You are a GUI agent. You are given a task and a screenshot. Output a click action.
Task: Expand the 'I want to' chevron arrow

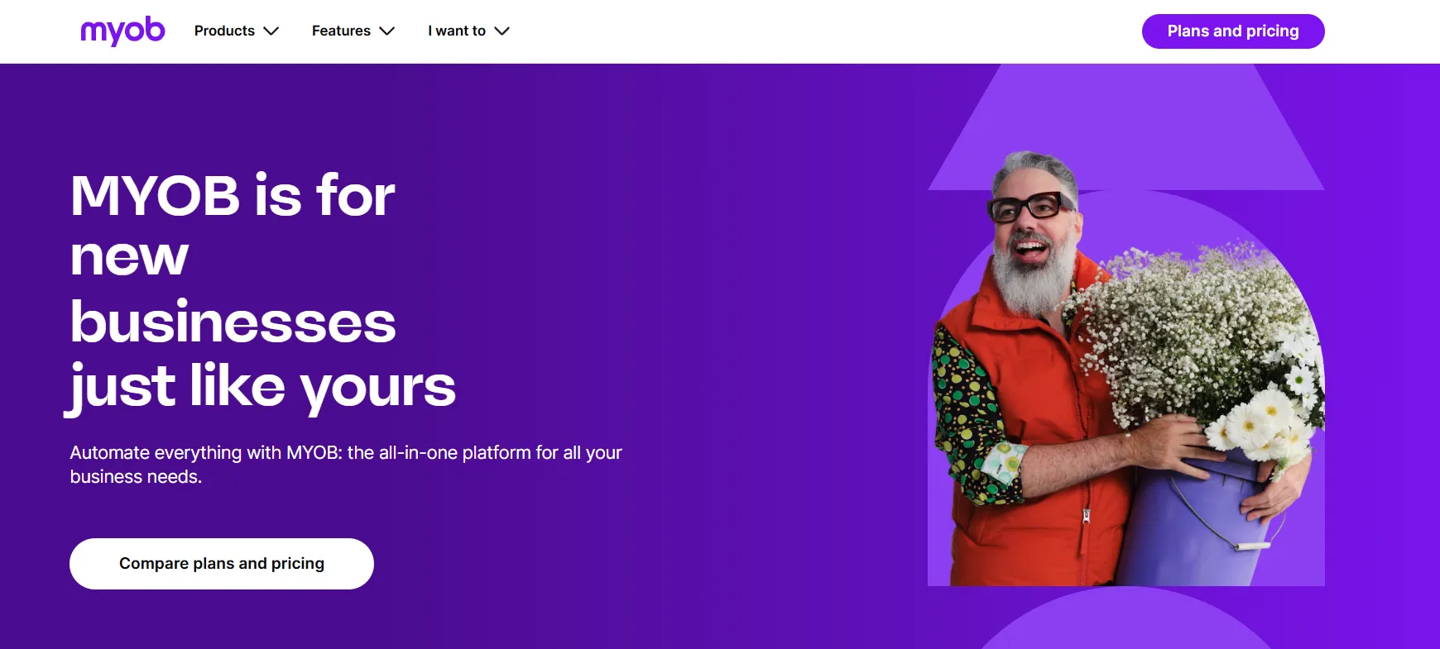click(x=502, y=31)
